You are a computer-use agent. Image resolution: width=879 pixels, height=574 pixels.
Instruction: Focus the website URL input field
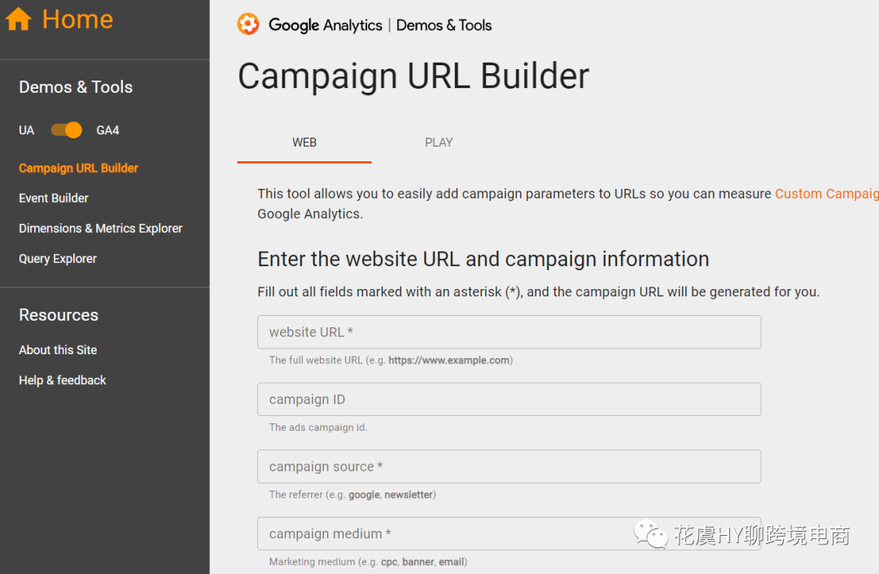coord(509,332)
